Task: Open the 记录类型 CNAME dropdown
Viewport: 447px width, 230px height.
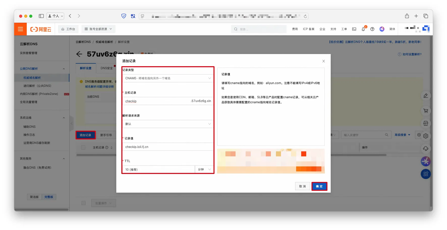Action: [x=168, y=78]
